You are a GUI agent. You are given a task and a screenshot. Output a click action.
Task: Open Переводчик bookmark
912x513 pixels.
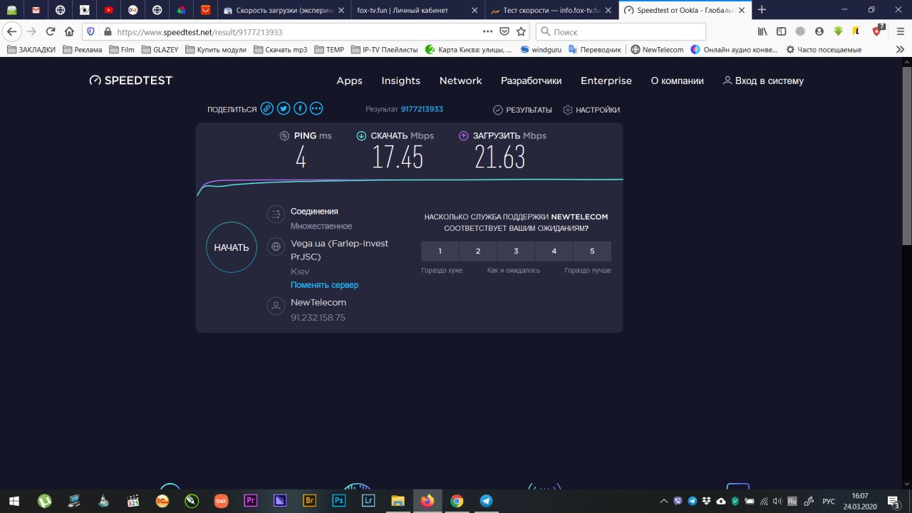pos(595,49)
